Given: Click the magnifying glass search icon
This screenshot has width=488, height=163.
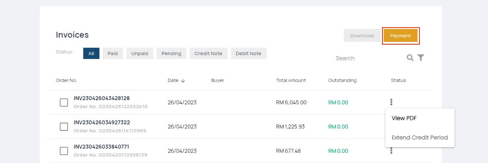Looking at the screenshot, I should click(x=410, y=58).
